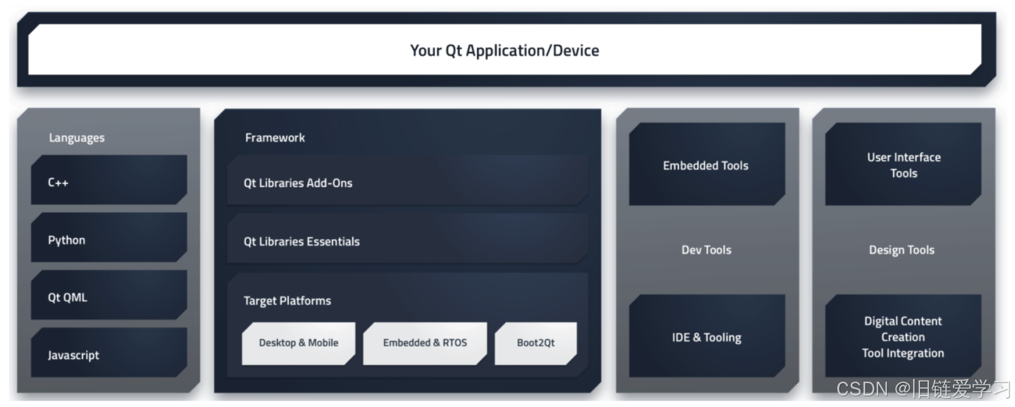
Task: Select the Embedded & RTOS platform box
Action: 425,344
